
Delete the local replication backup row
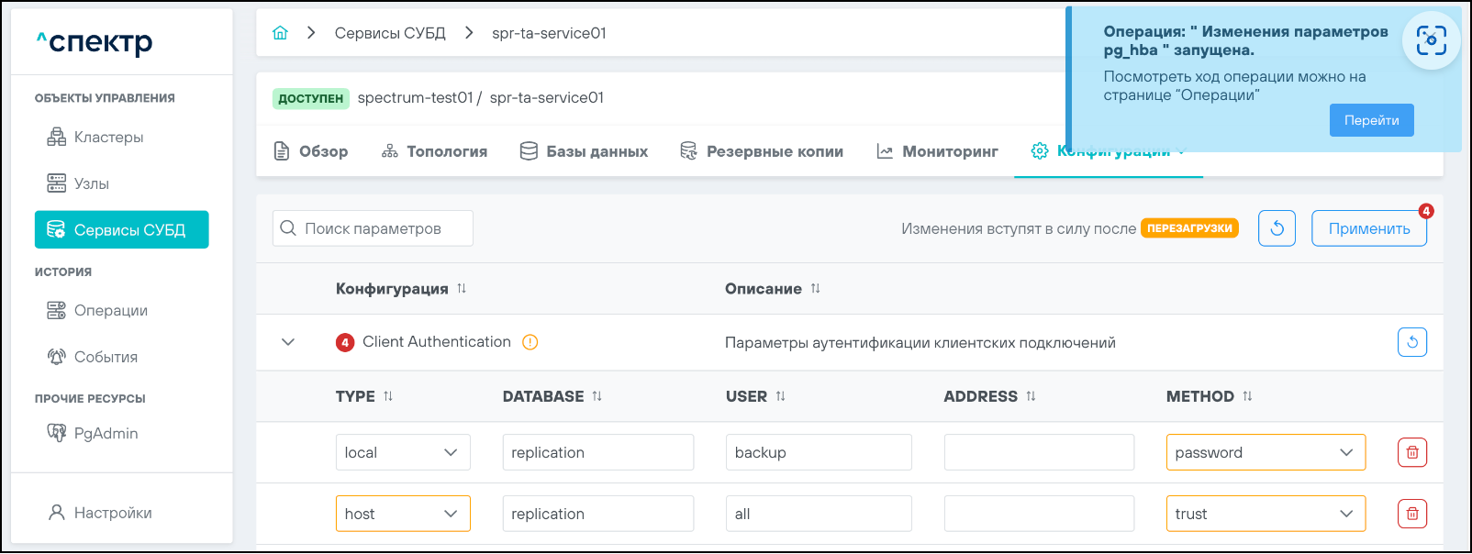tap(1411, 452)
